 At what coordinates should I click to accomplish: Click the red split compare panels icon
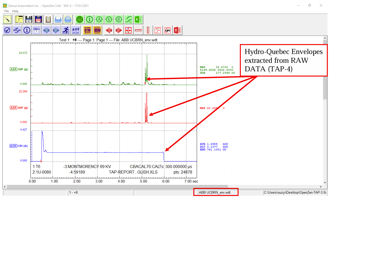click(129, 30)
